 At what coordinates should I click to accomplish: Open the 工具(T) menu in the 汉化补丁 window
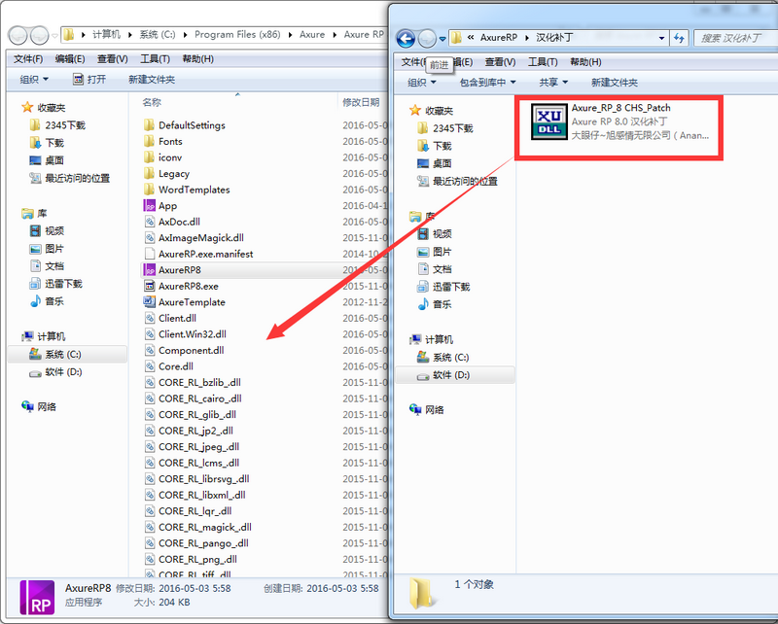543,62
